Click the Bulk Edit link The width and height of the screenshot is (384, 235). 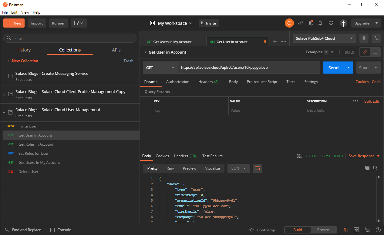coord(372,101)
